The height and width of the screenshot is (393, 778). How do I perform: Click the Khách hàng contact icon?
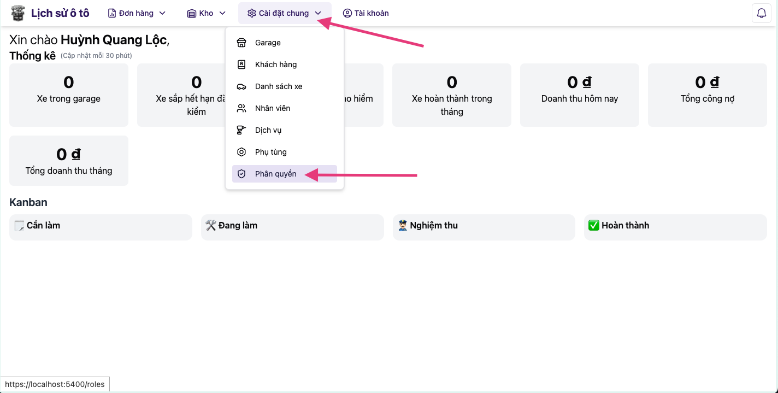(x=241, y=64)
